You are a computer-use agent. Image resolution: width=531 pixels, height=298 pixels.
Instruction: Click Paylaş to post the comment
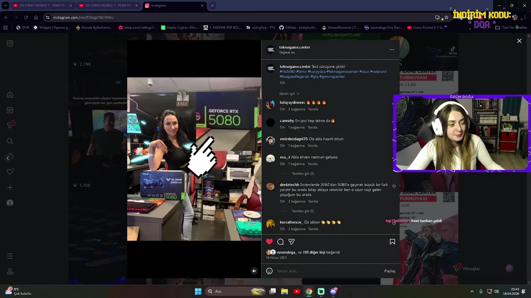pyautogui.click(x=390, y=271)
